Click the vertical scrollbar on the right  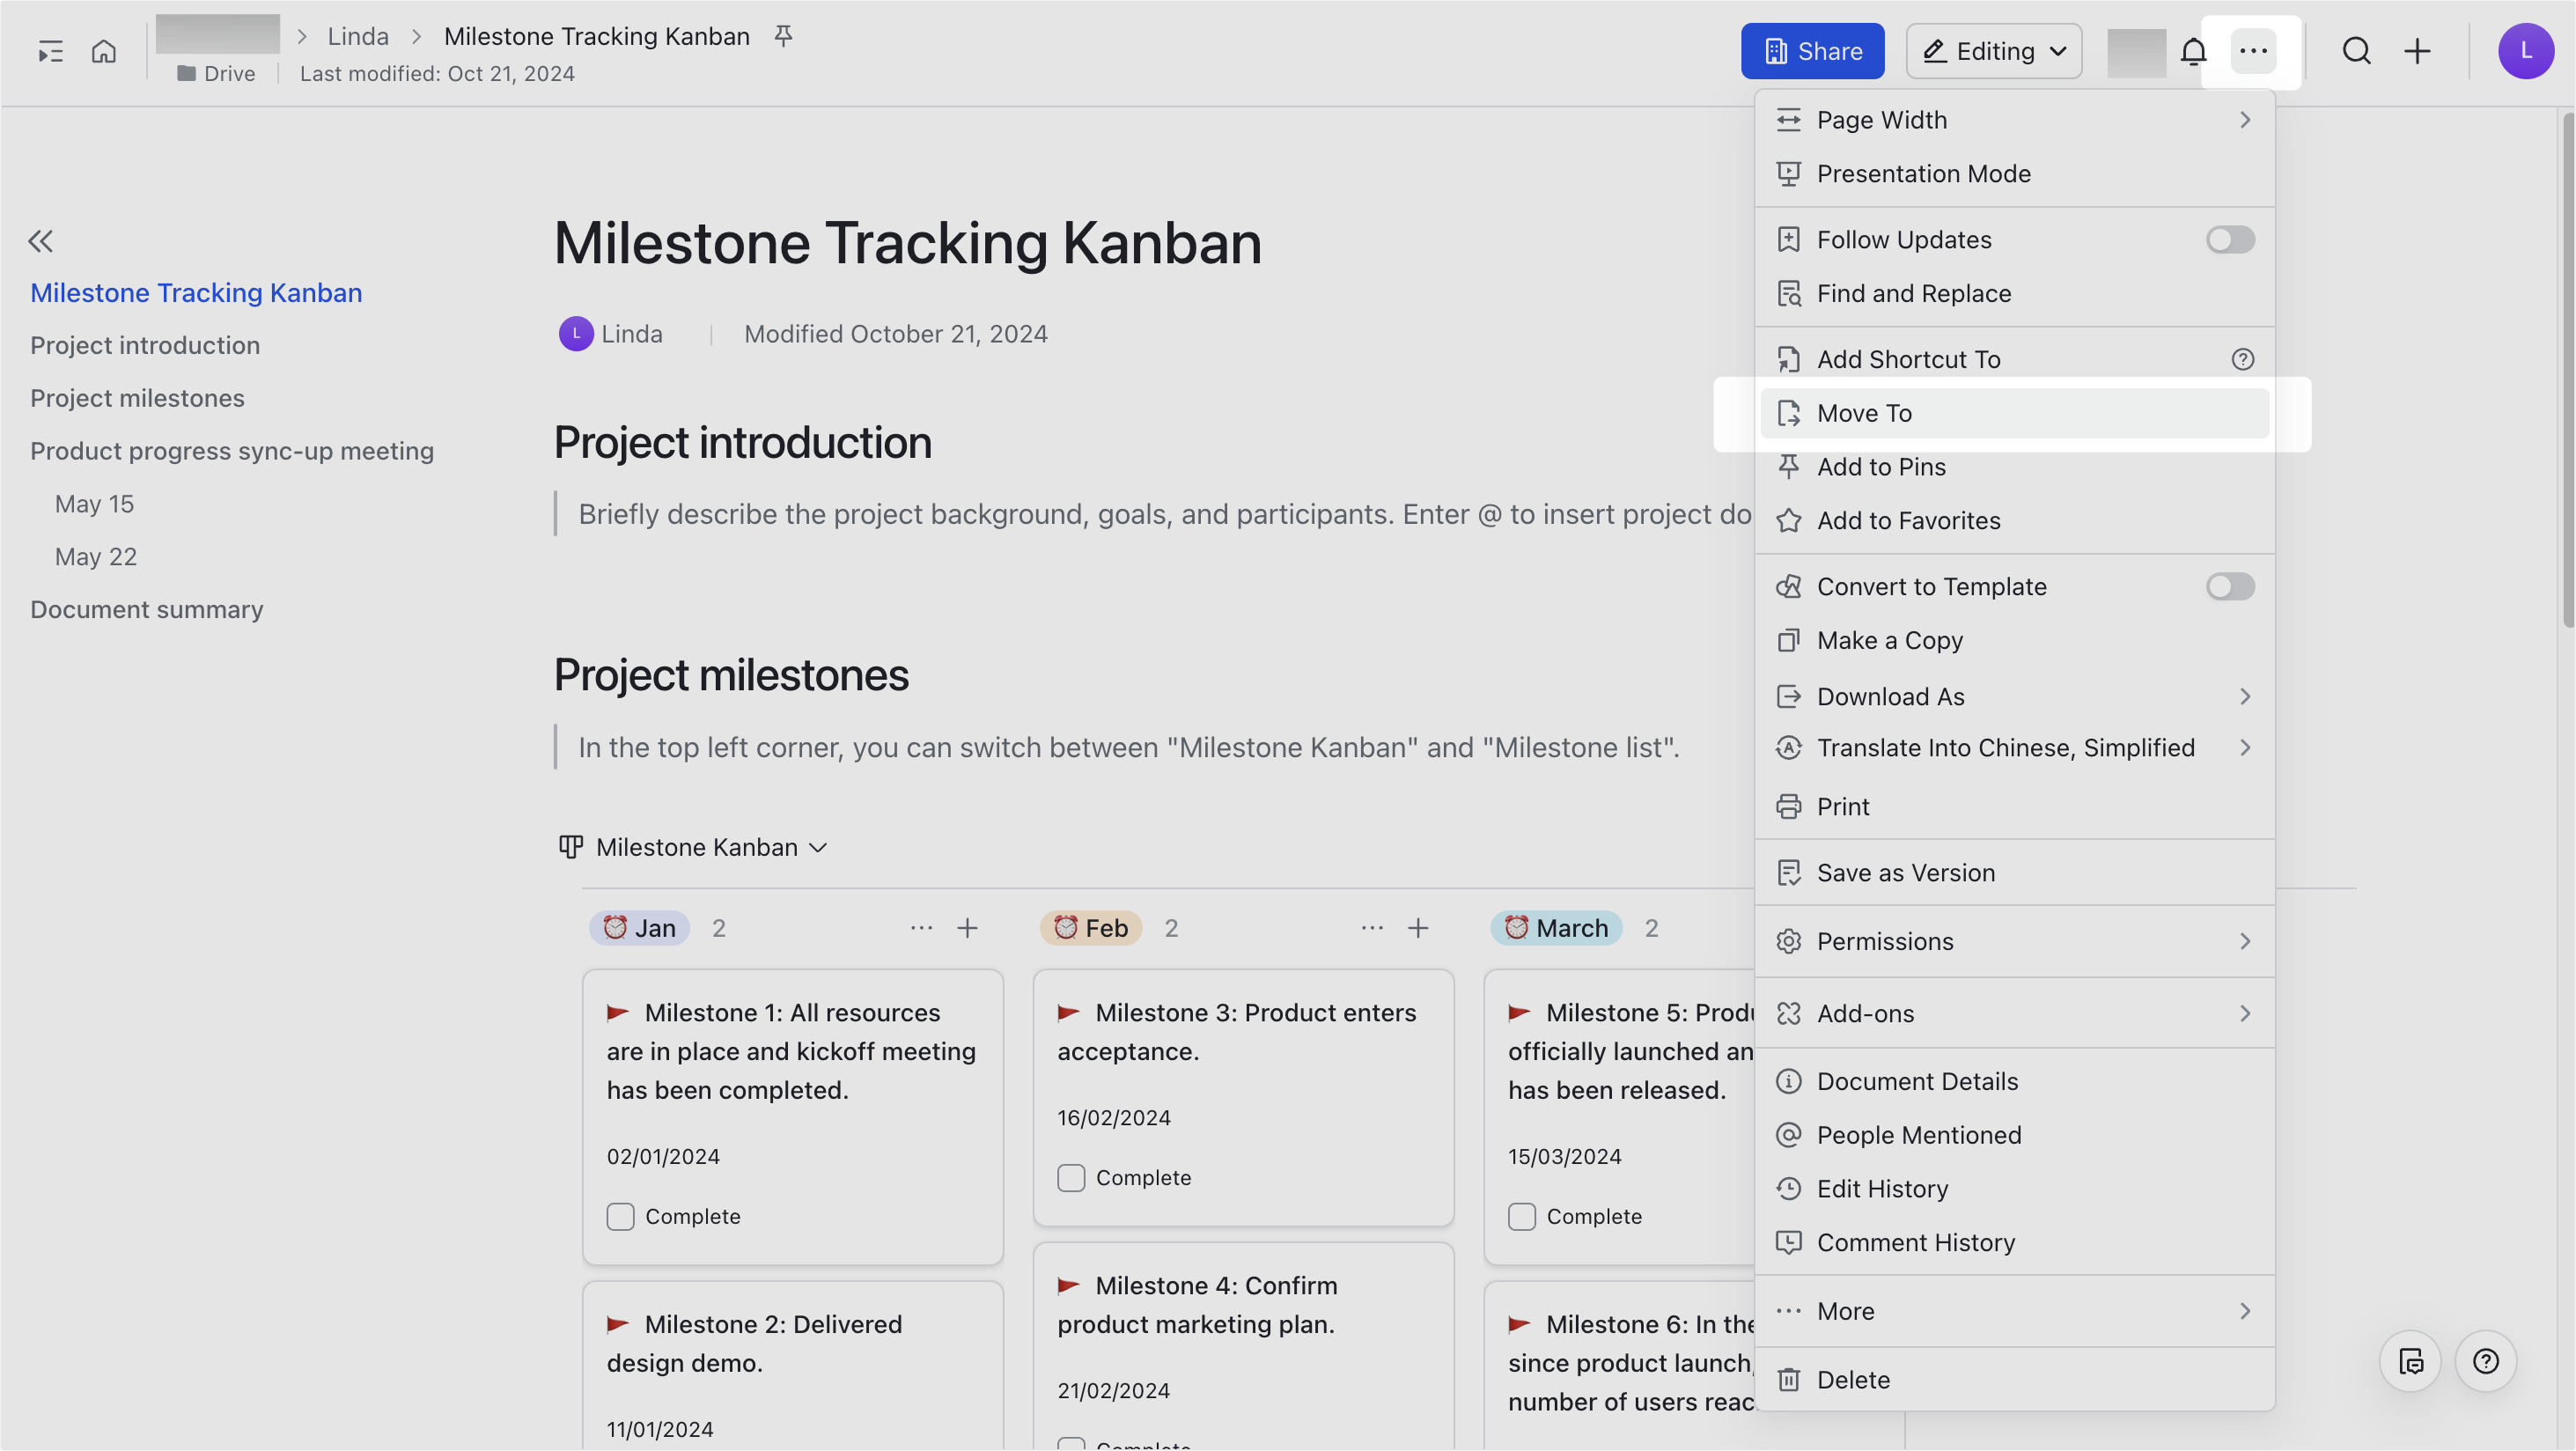coord(2567,370)
